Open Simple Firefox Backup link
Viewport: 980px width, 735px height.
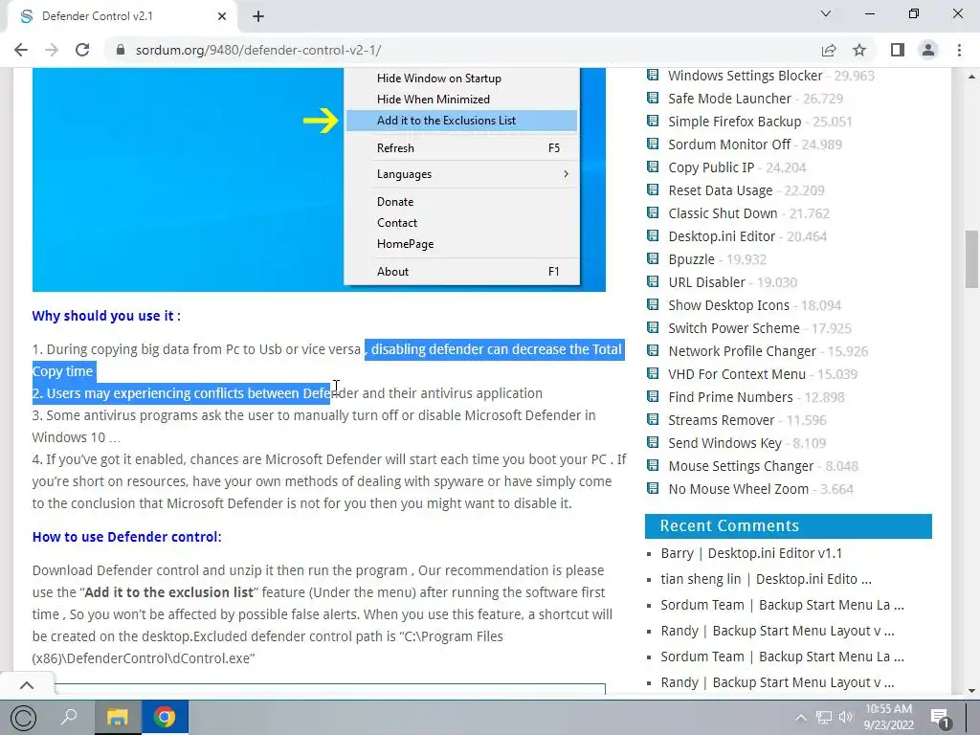click(x=734, y=122)
